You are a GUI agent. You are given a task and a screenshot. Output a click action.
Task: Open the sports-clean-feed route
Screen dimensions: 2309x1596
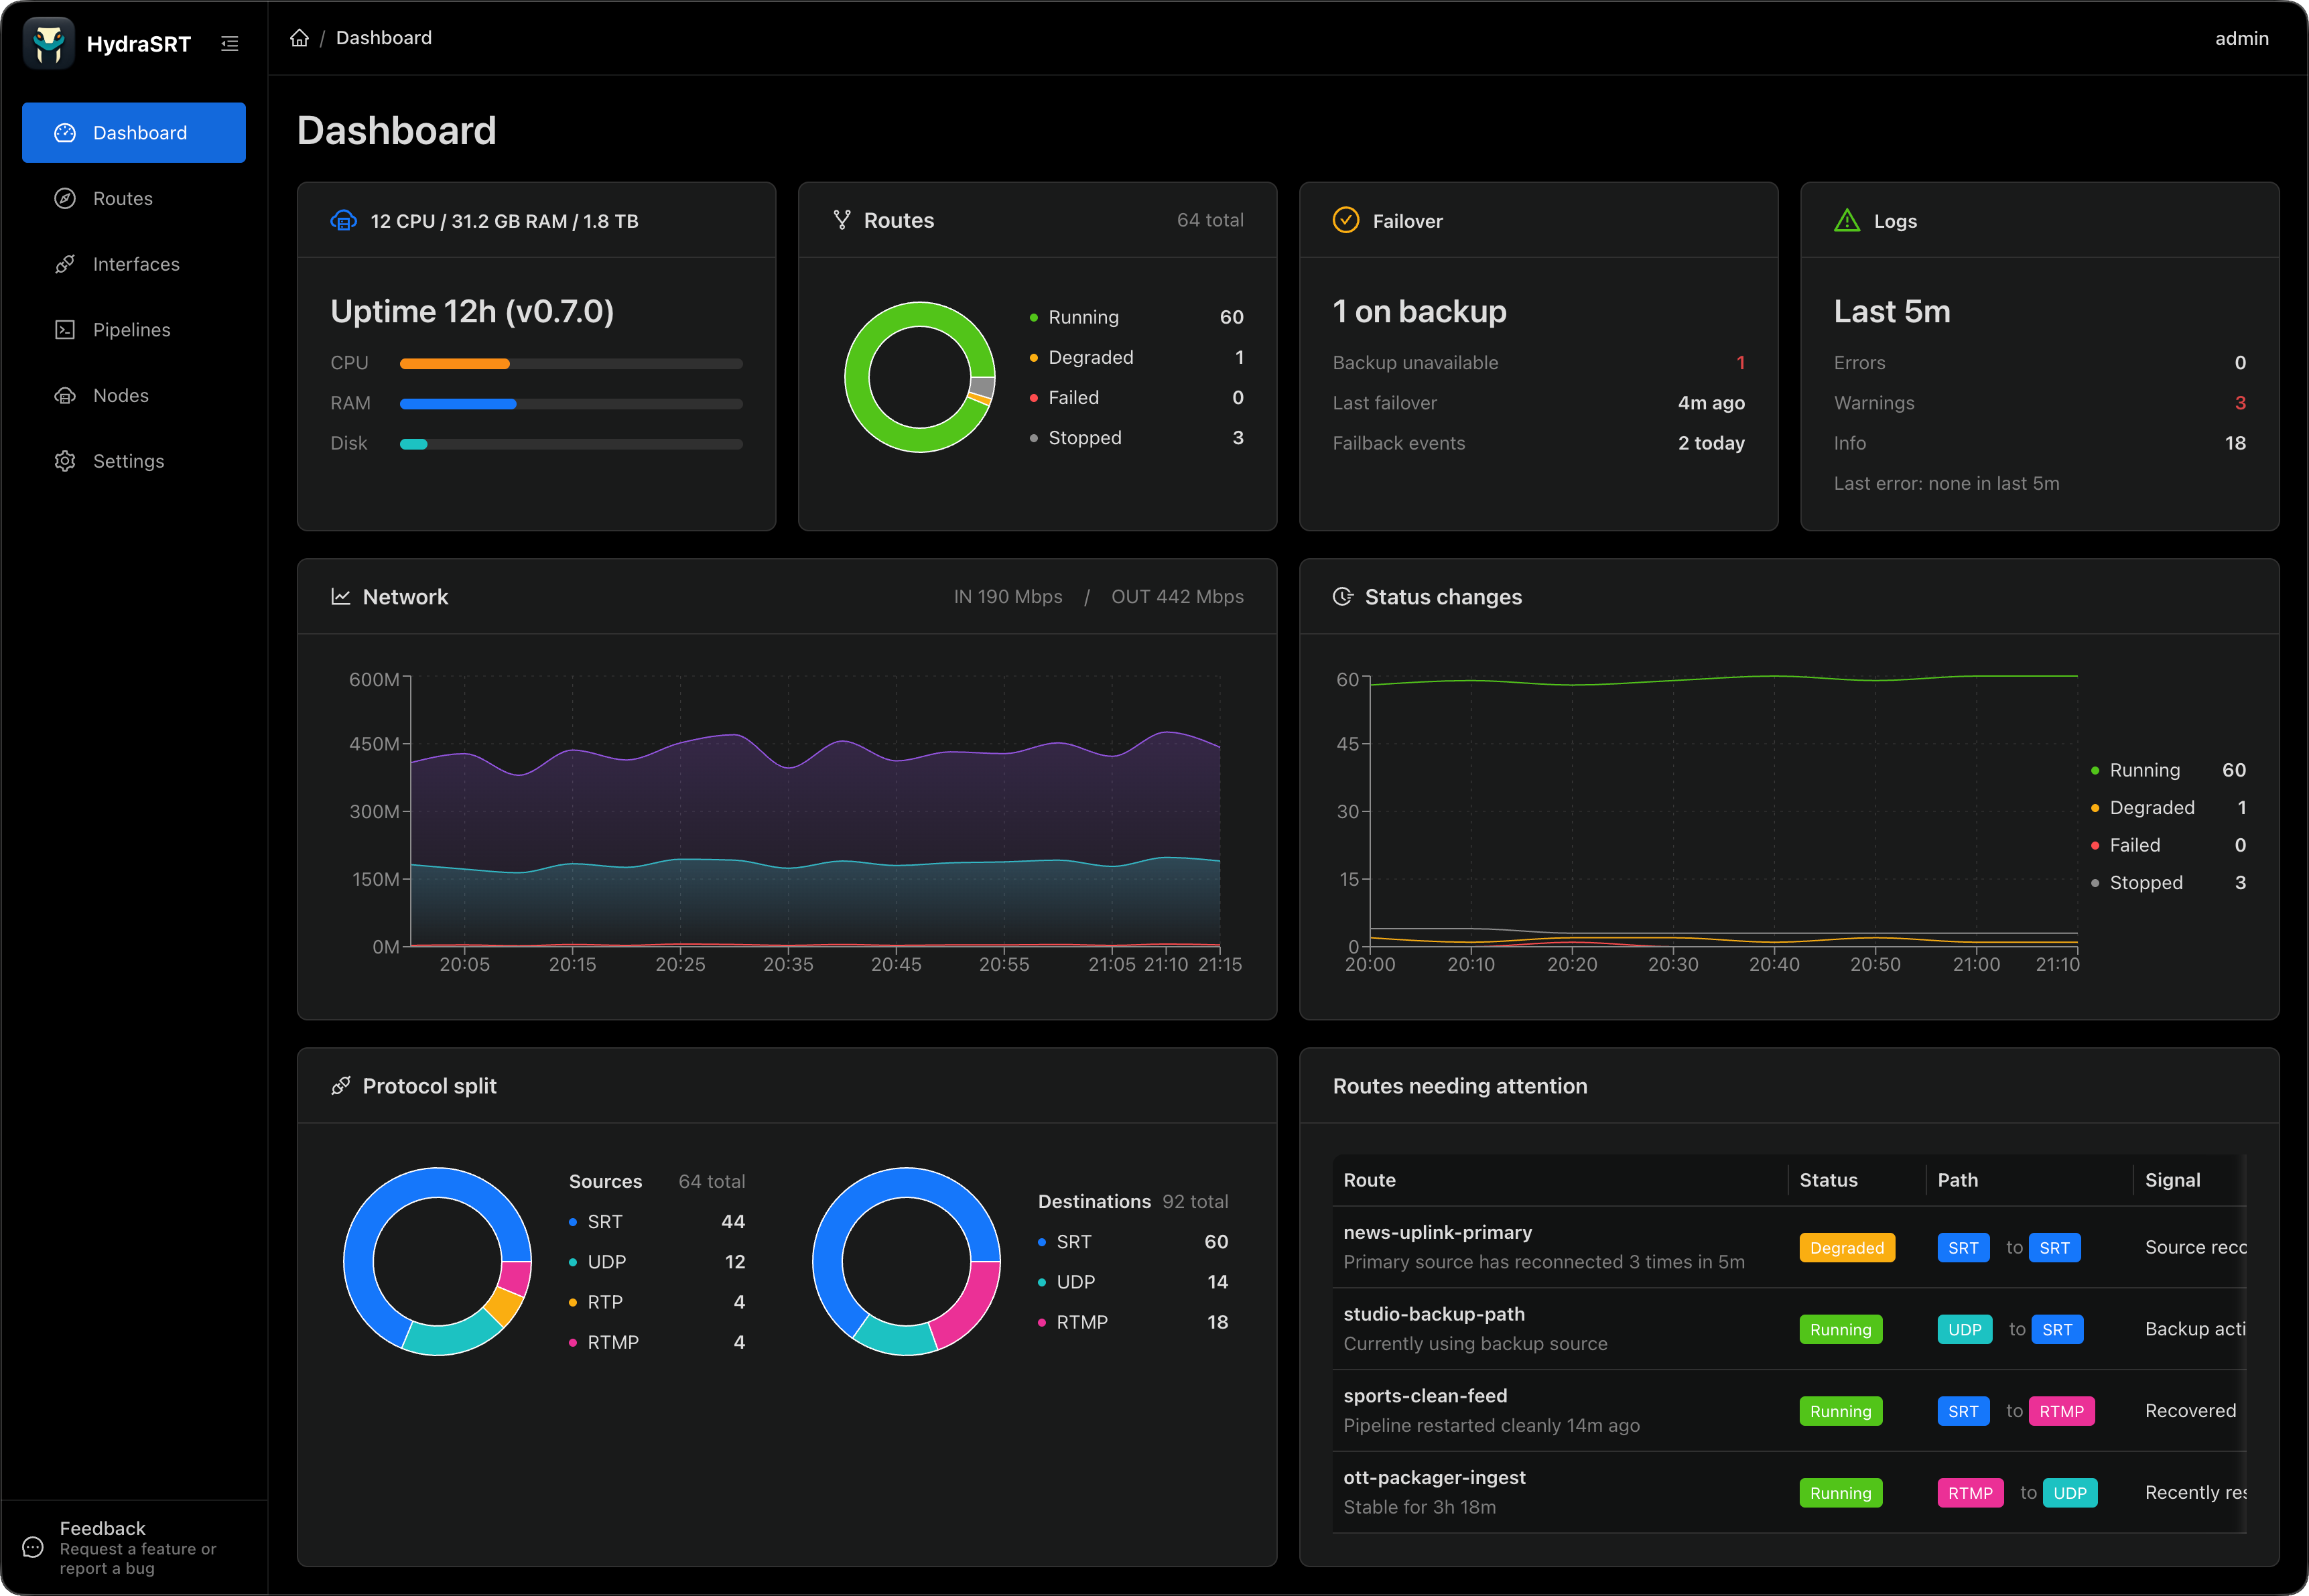coord(1425,1396)
